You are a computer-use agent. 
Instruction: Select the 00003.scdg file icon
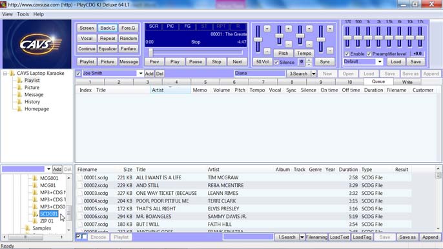tap(80, 193)
